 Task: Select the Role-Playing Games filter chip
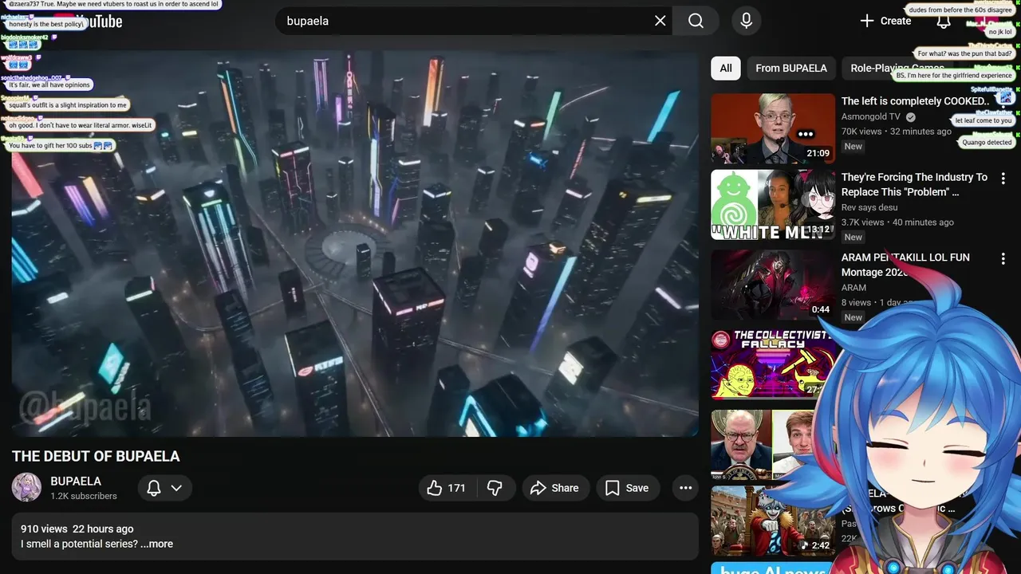click(x=897, y=68)
